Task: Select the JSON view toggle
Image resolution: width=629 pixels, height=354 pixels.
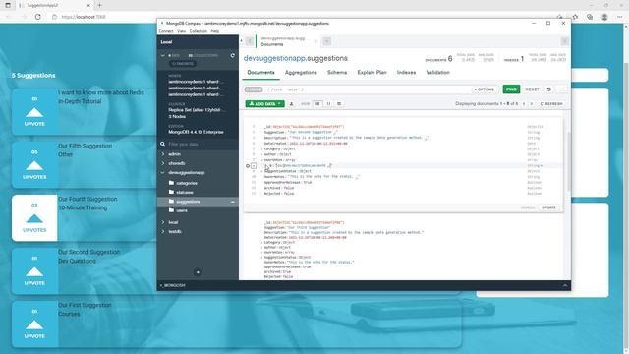Action: coord(328,104)
